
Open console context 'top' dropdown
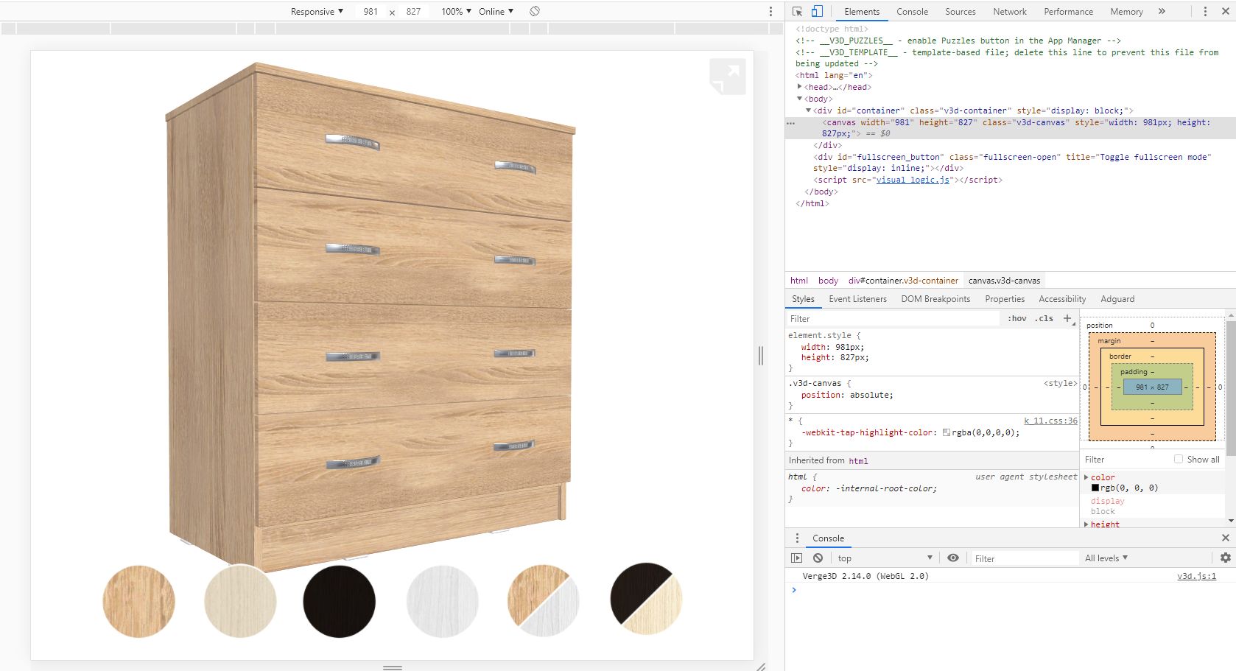tap(885, 558)
